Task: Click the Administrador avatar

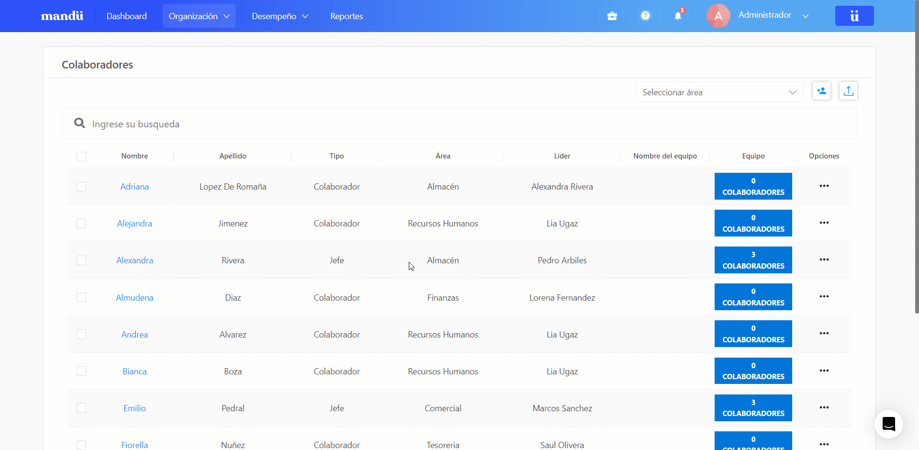Action: click(x=718, y=16)
